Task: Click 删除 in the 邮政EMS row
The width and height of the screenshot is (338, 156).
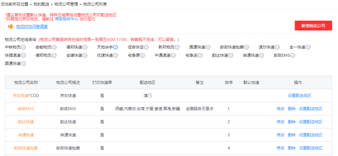Action: tap(292, 109)
